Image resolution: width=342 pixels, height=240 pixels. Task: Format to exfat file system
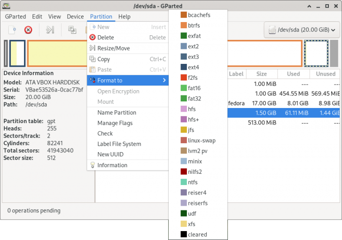198,36
